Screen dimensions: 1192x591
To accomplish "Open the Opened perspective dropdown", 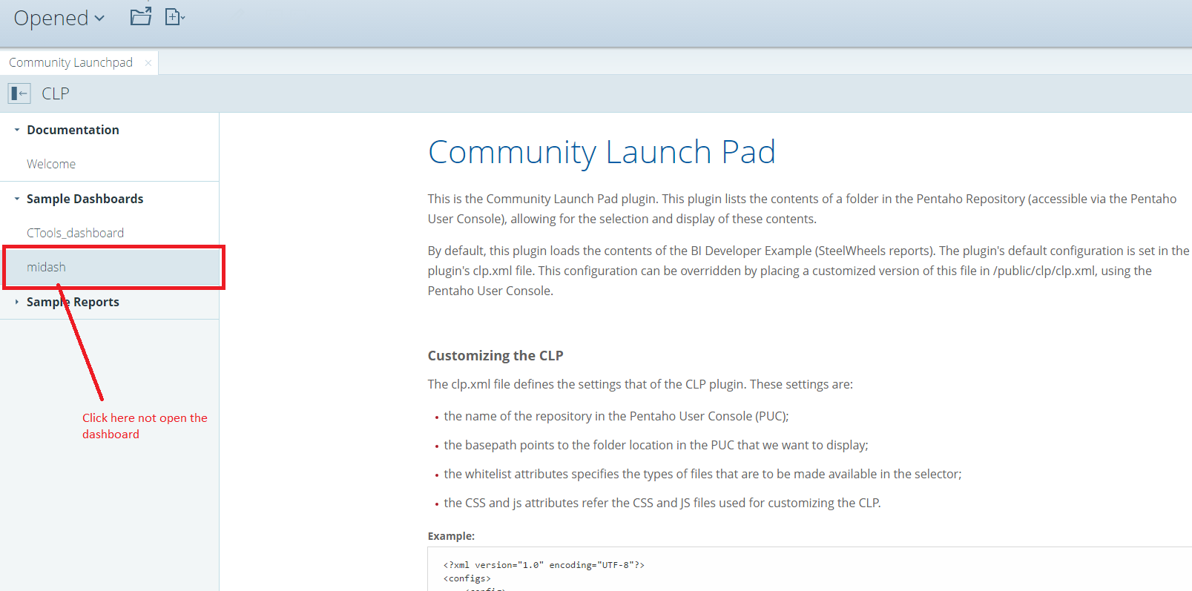I will (59, 18).
